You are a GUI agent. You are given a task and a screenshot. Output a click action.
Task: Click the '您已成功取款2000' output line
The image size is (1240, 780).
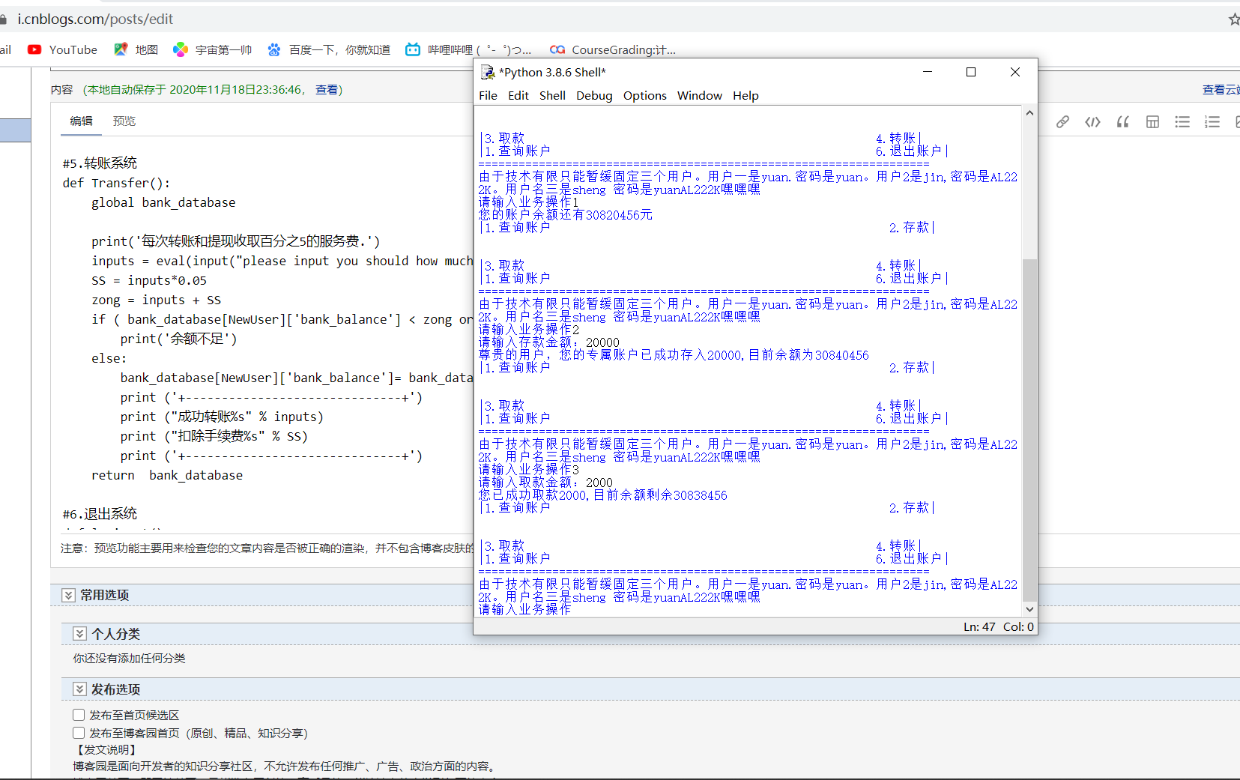coord(603,495)
